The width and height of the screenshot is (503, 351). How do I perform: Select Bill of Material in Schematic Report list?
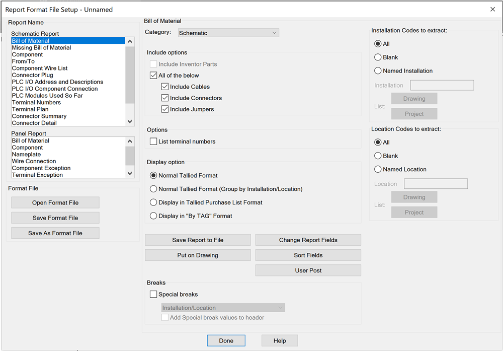[x=68, y=40]
